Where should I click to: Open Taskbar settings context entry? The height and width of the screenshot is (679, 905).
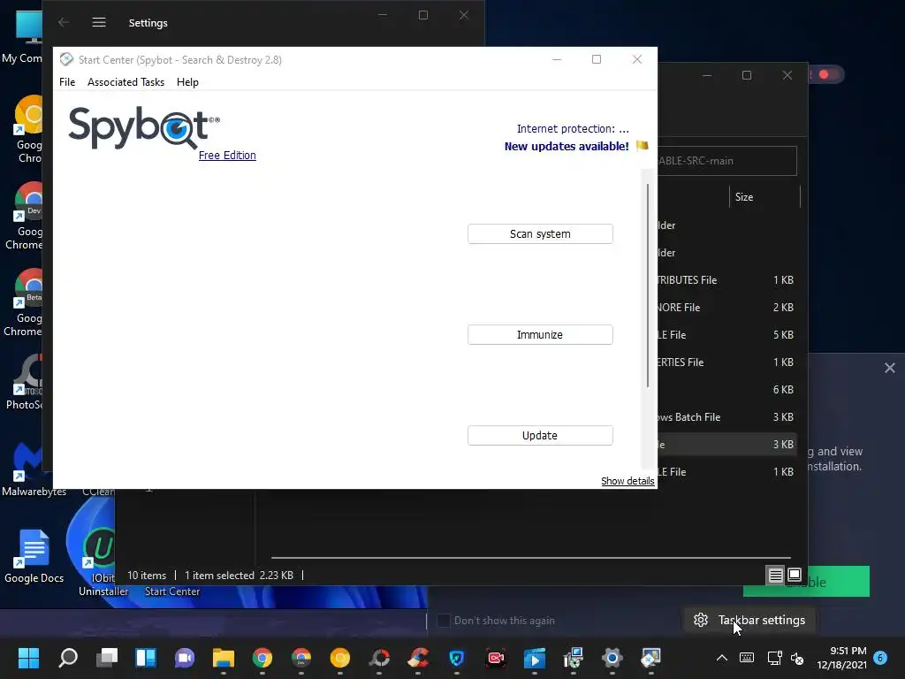(x=749, y=620)
